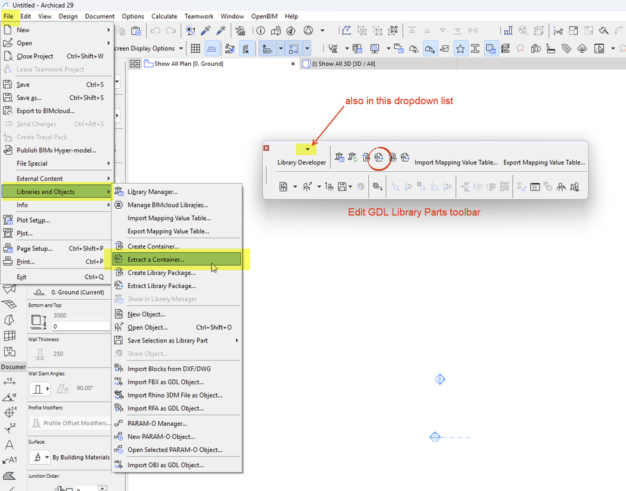Click the Find and Select icon
626x491 pixels.
[x=191, y=30]
